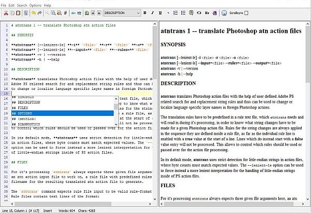Screen dimensions: 311x213
Task: Insert a bulleted list
Action: tap(183, 13)
